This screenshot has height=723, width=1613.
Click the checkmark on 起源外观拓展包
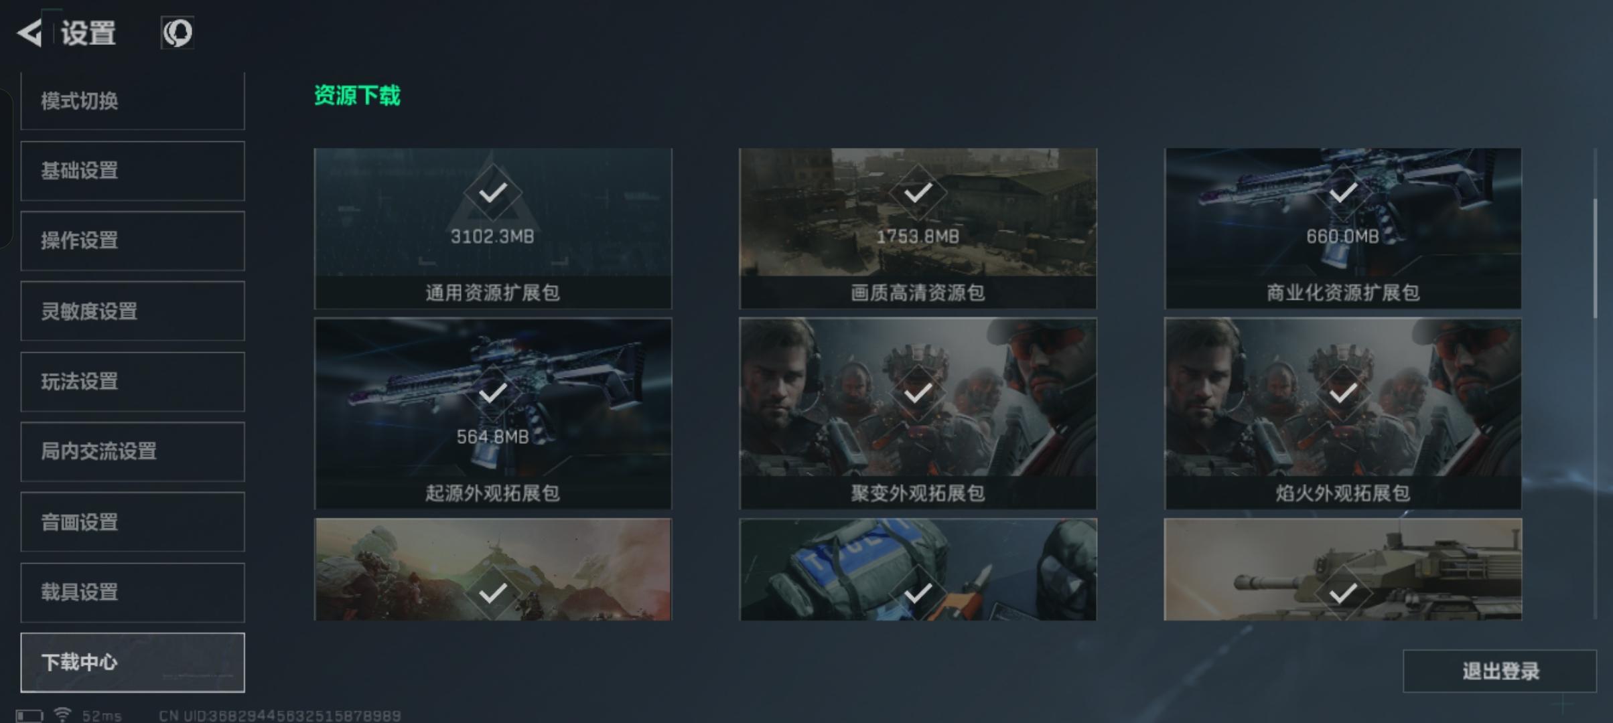[492, 393]
